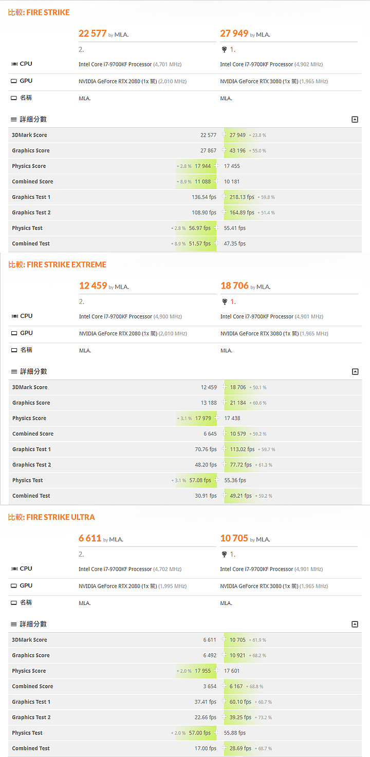Click the Graphics Score value 21 184
The height and width of the screenshot is (757, 370).
[238, 403]
